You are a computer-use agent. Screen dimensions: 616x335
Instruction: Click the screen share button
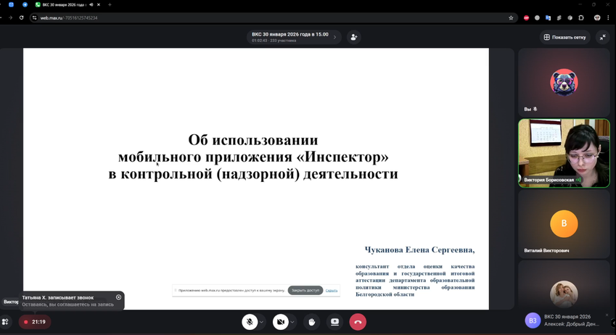[x=334, y=322]
